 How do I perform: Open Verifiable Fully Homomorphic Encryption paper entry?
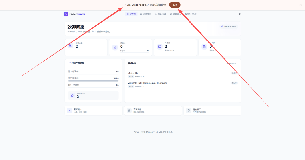tap(147, 83)
